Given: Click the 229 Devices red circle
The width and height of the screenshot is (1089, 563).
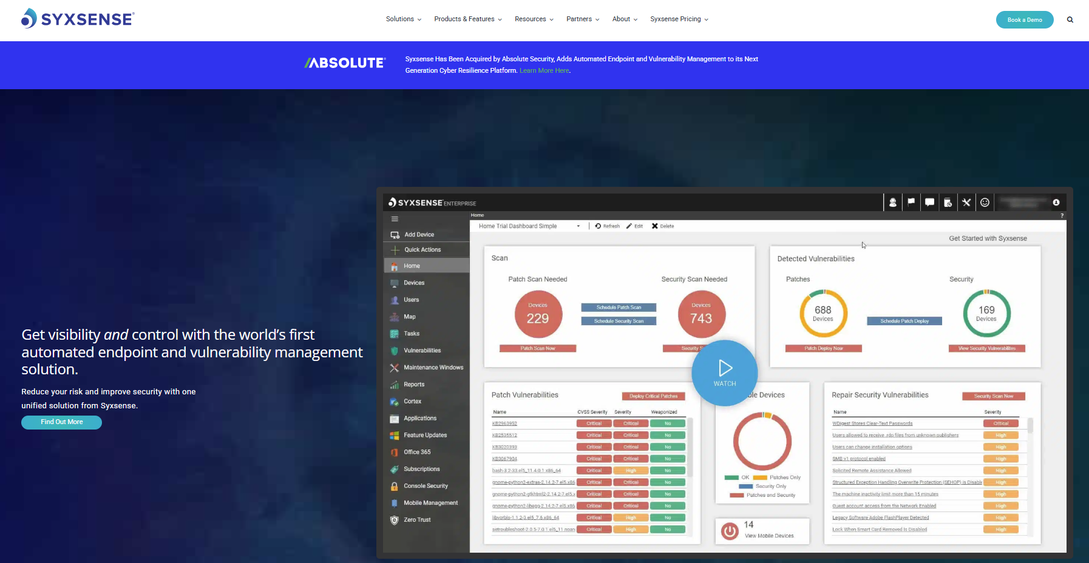Looking at the screenshot, I should point(538,314).
